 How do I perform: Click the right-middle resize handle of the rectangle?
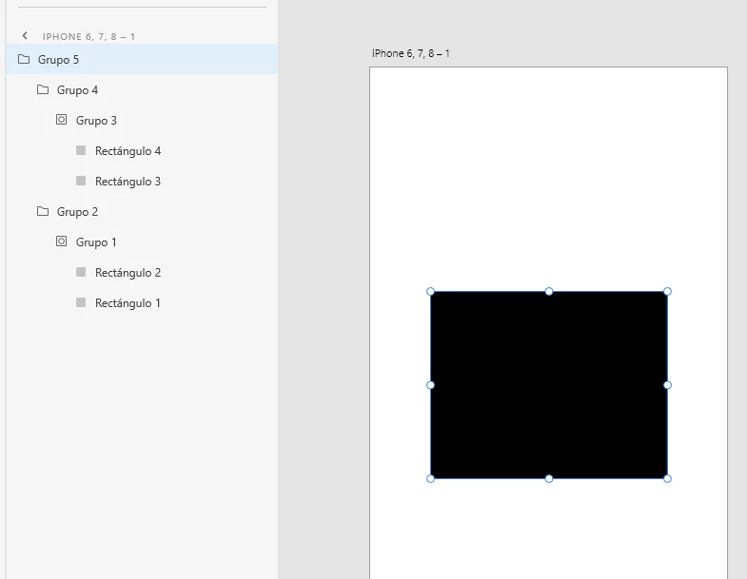click(667, 385)
